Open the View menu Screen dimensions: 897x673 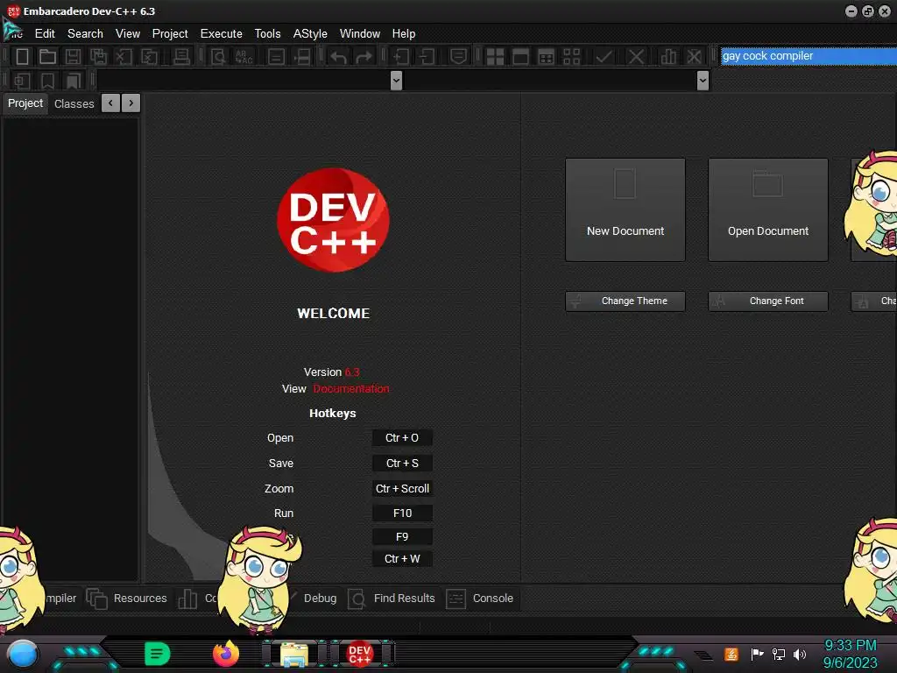128,34
